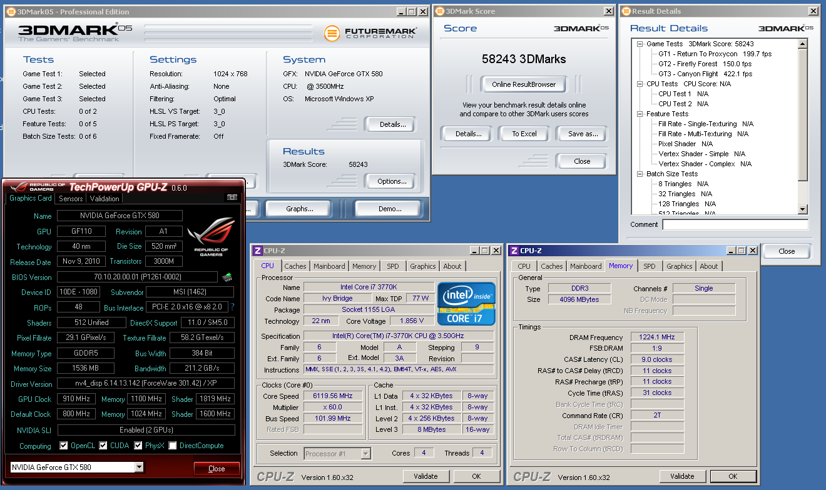Click Validate in the CPU-Z window showing the CPU tab
The image size is (826, 490).
click(426, 476)
